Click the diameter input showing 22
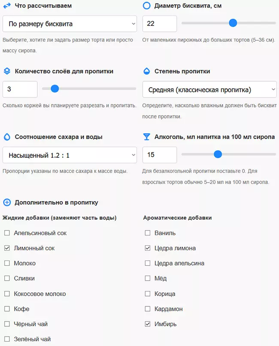279x346 pixels. click(x=159, y=24)
